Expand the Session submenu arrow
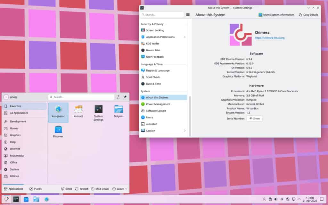This screenshot has height=205, width=328. coord(184,131)
